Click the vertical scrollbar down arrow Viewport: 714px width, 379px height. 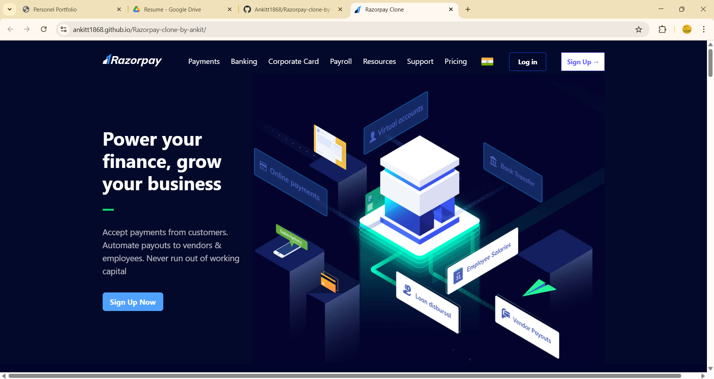click(x=711, y=369)
